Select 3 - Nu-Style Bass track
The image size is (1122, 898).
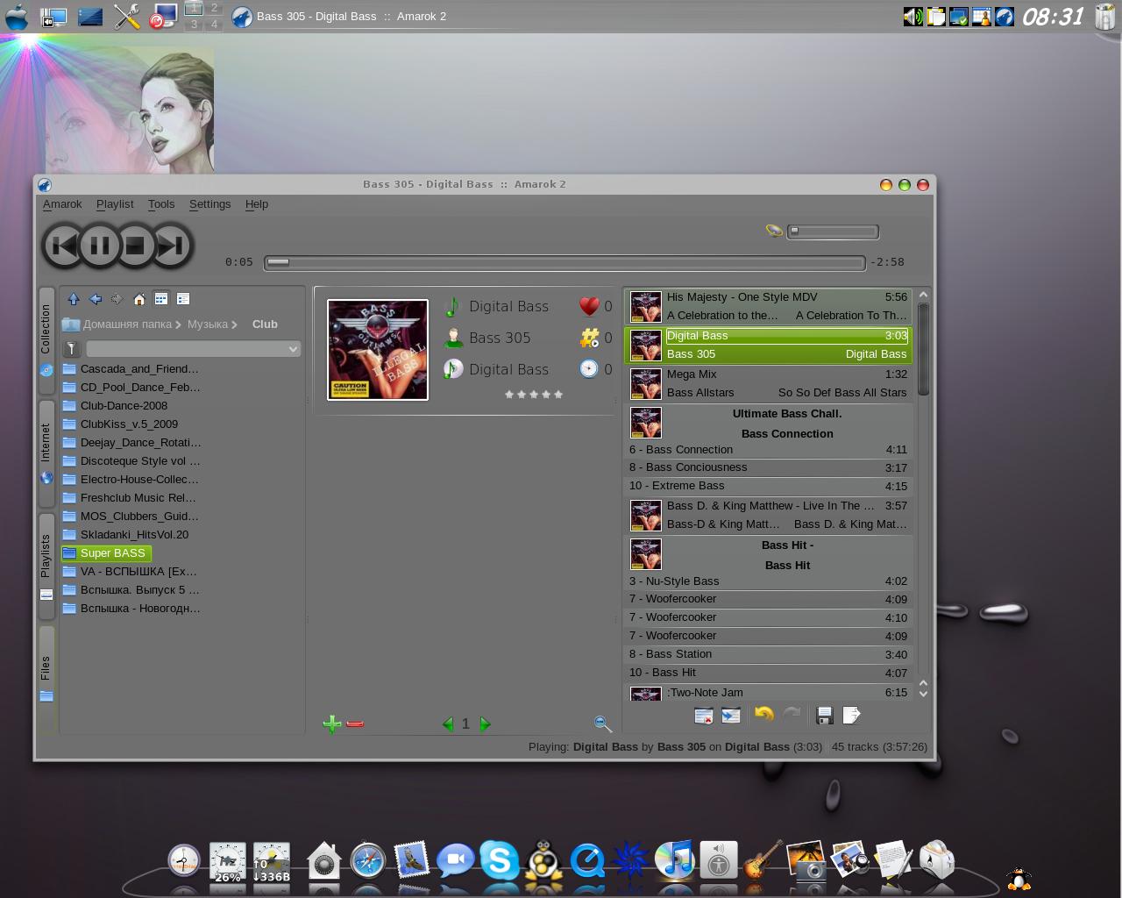click(769, 581)
